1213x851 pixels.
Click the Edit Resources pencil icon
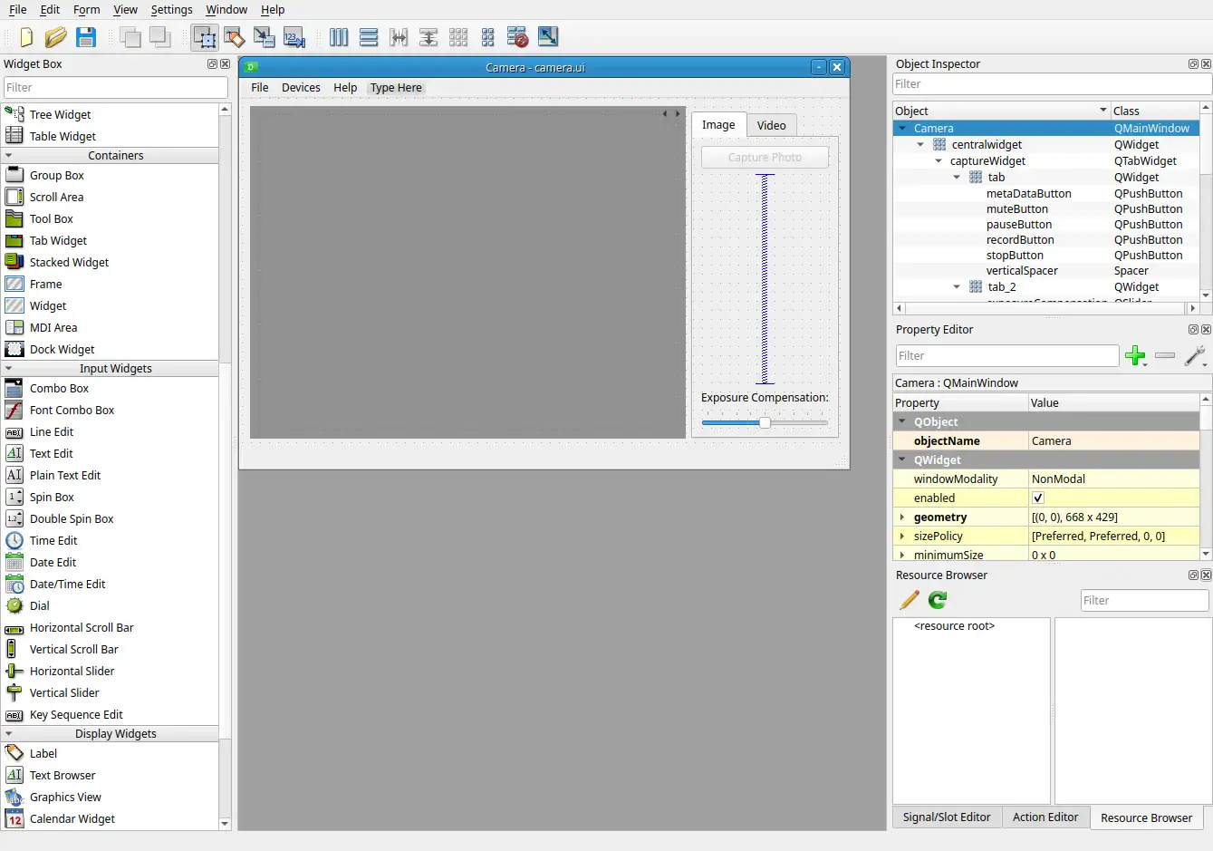pos(909,600)
